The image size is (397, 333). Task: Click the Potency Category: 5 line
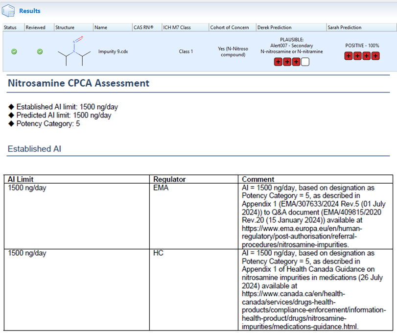48,123
